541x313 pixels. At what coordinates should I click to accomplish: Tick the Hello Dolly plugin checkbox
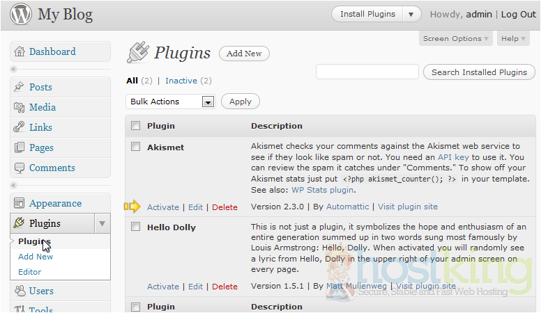[x=136, y=227]
